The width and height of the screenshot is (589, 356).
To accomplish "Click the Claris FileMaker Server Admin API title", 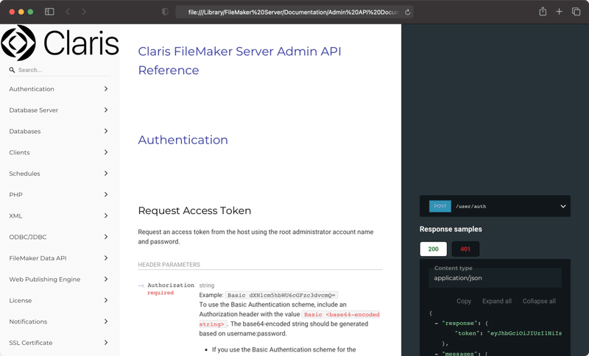I will pyautogui.click(x=240, y=61).
